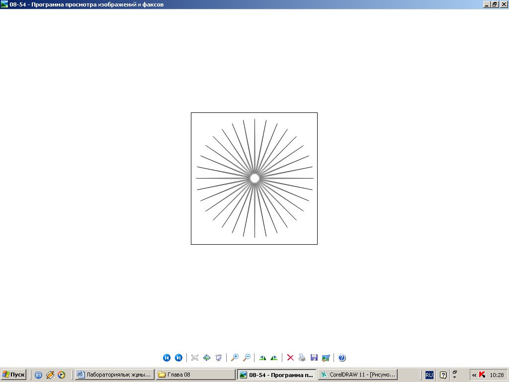
Task: Launch the BS quick launch icon
Action: 38,375
